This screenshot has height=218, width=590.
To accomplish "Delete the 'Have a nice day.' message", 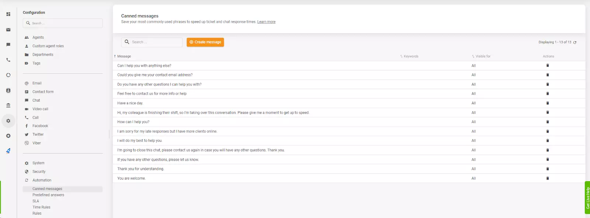I will pos(547,103).
